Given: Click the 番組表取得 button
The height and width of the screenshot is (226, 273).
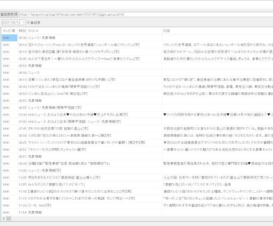Looking at the screenshot, I should pyautogui.click(x=9, y=14).
